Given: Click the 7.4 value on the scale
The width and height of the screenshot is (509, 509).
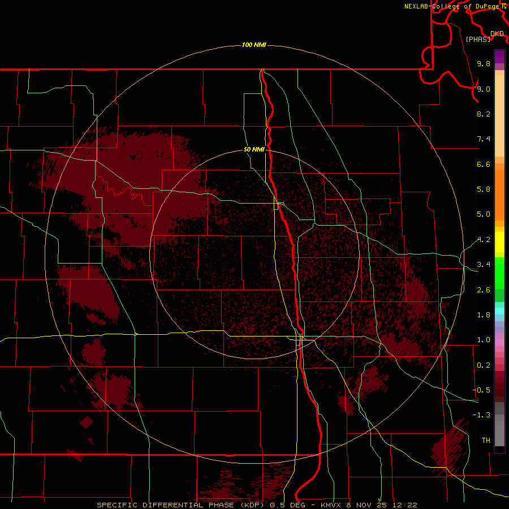Looking at the screenshot, I should tap(484, 139).
